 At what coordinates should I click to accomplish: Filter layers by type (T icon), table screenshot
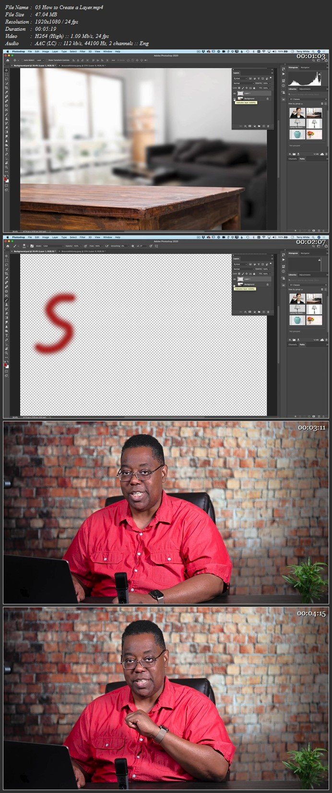click(x=259, y=79)
